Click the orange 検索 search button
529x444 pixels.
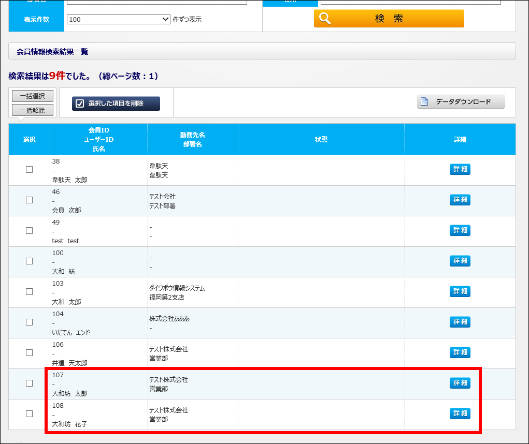(389, 19)
